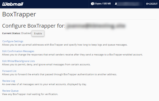Image resolution: width=159 pixels, height=101 pixels.
Task: Click the disk usage pie chart icon
Action: coord(92,4)
